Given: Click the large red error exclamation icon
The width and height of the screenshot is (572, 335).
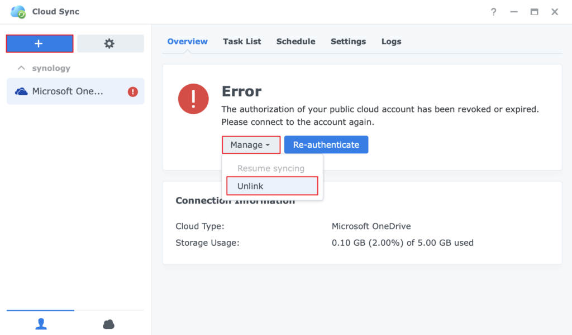Looking at the screenshot, I should click(x=193, y=99).
